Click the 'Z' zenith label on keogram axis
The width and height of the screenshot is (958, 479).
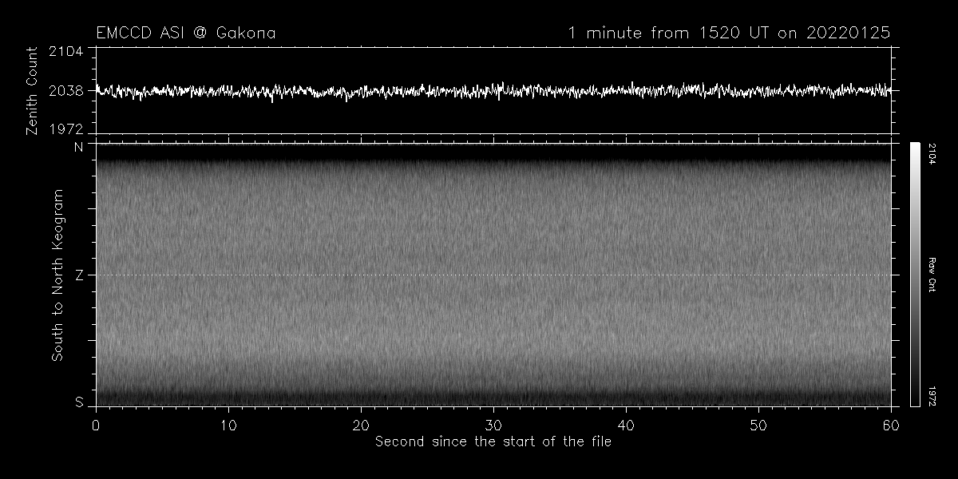(x=79, y=275)
